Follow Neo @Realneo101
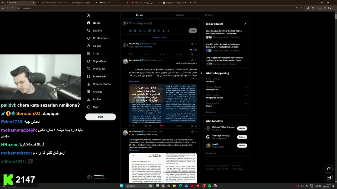This screenshot has height=189, width=337. pos(242,145)
